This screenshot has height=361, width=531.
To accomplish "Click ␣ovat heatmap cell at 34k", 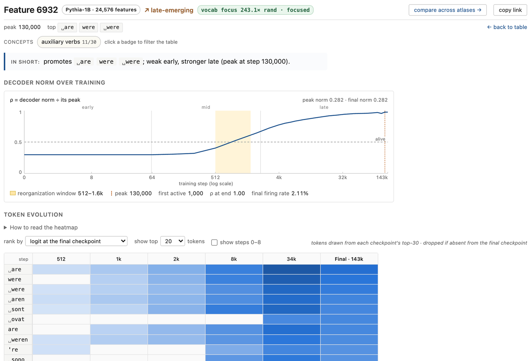I will pos(292,319).
